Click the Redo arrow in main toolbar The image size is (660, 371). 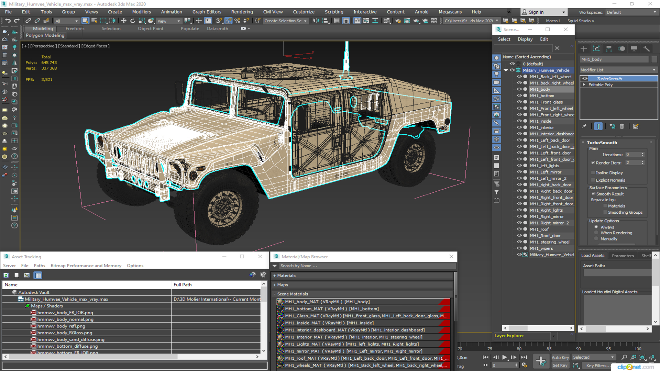point(16,21)
